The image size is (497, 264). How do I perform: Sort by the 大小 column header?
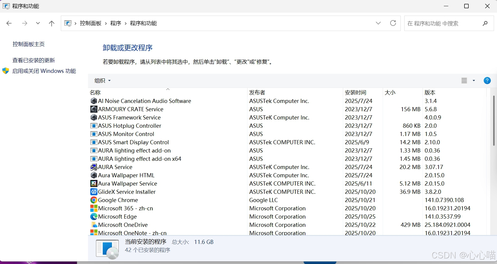point(403,92)
